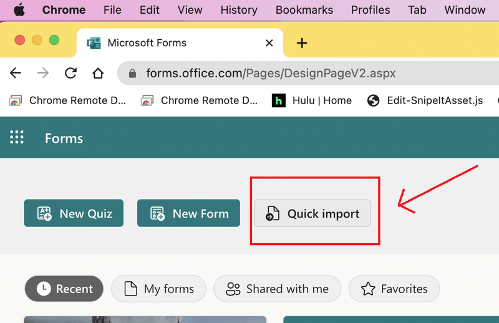The height and width of the screenshot is (323, 499).
Task: Open the Chrome application menu
Action: [x=64, y=10]
